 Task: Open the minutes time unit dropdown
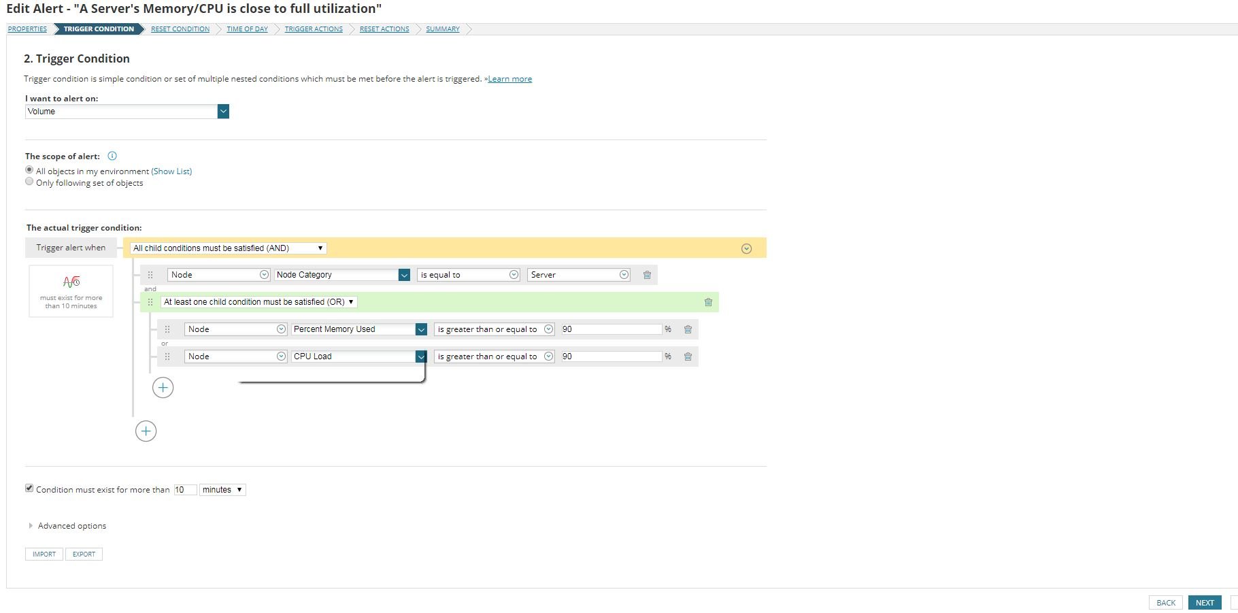click(222, 490)
